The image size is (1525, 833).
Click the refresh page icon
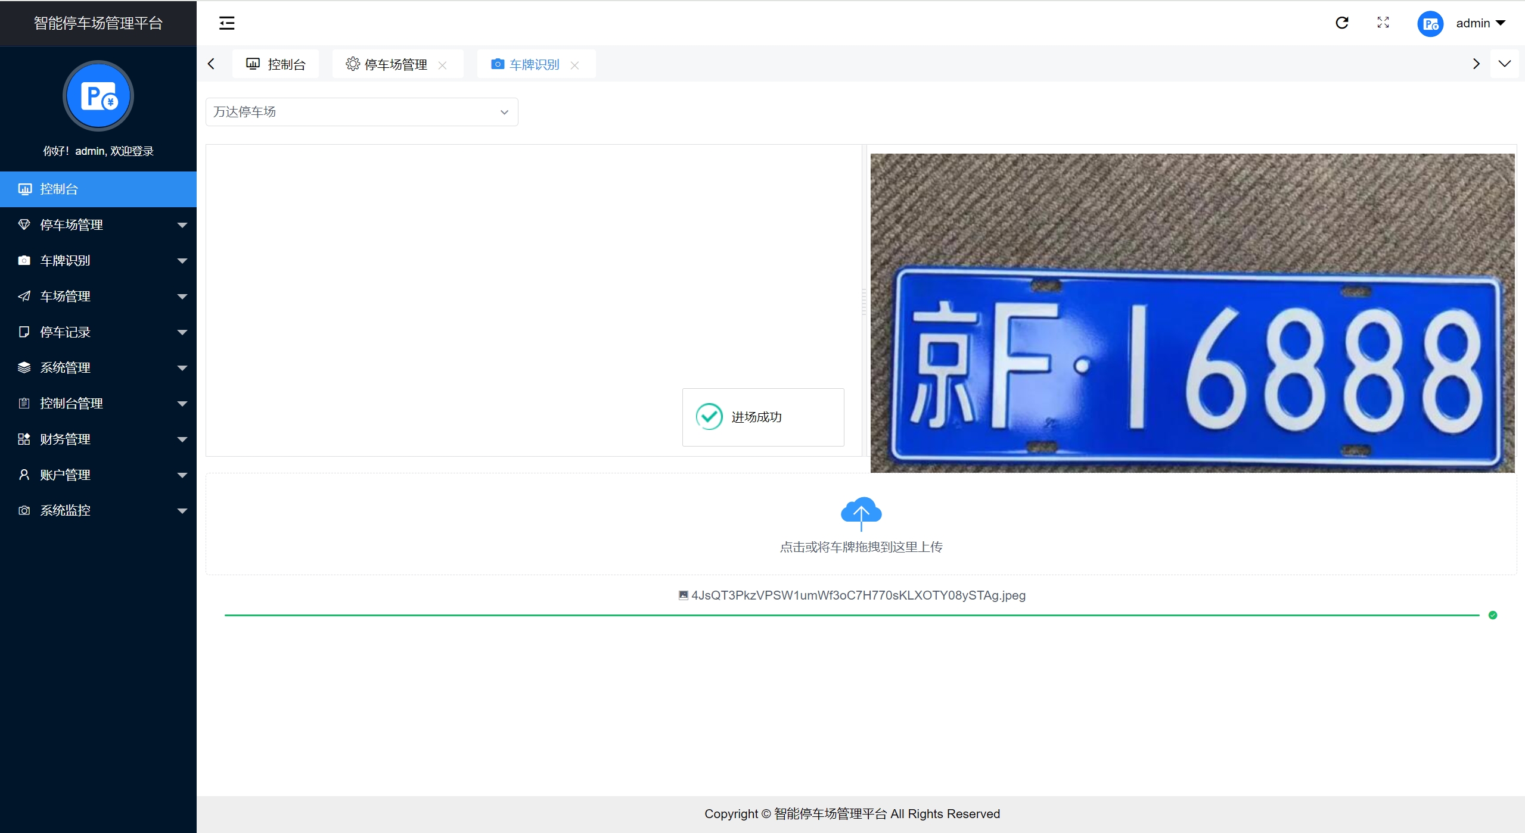(1341, 23)
